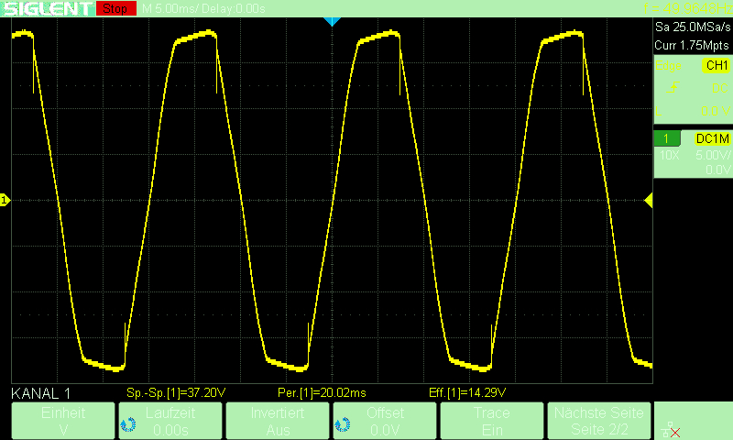Click the Eff.[1]=14.29V measurement
733x440 pixels.
coord(467,392)
